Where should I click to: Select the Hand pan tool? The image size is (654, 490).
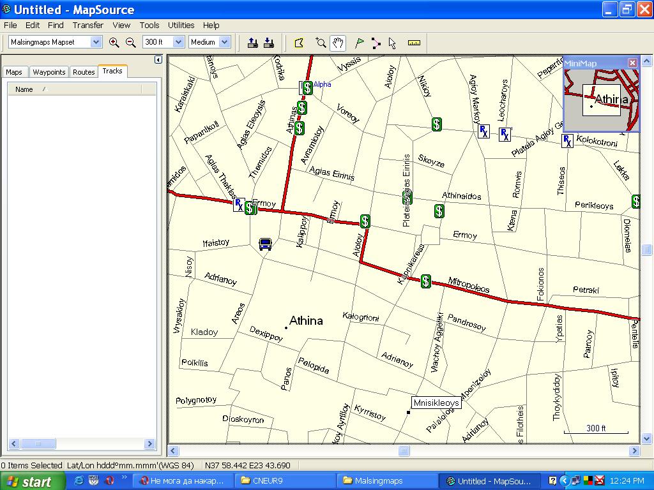[x=338, y=43]
